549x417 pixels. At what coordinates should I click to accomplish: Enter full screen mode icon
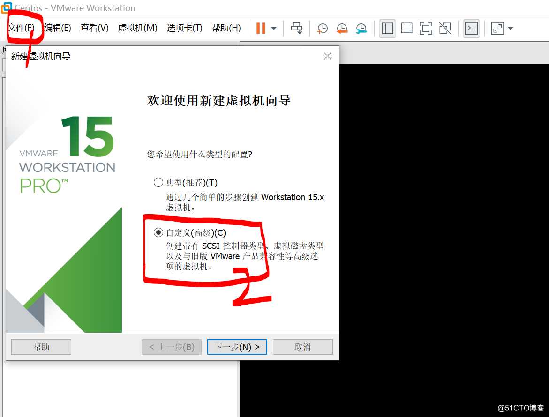(426, 28)
